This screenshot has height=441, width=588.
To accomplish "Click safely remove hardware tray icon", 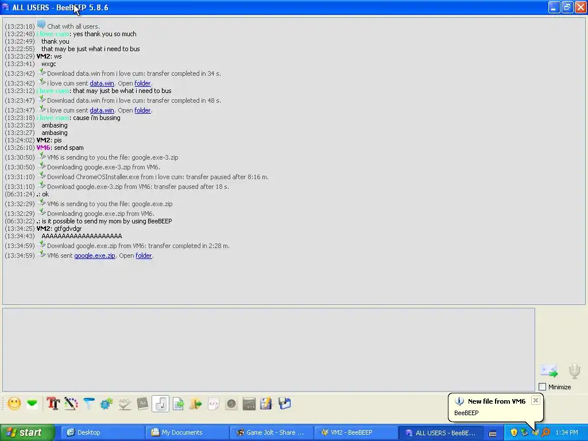I will [525, 432].
